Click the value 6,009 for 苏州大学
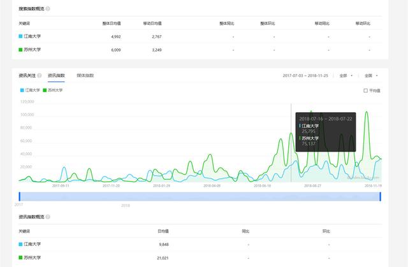This screenshot has height=267, width=408. coord(116,50)
